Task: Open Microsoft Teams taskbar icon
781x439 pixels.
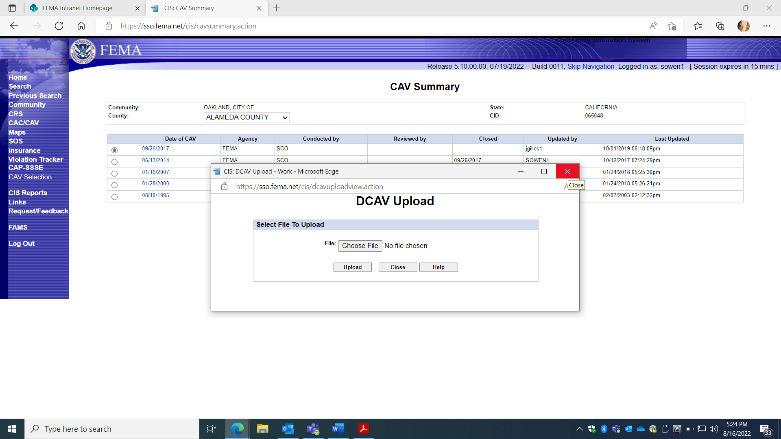Action: [x=313, y=428]
